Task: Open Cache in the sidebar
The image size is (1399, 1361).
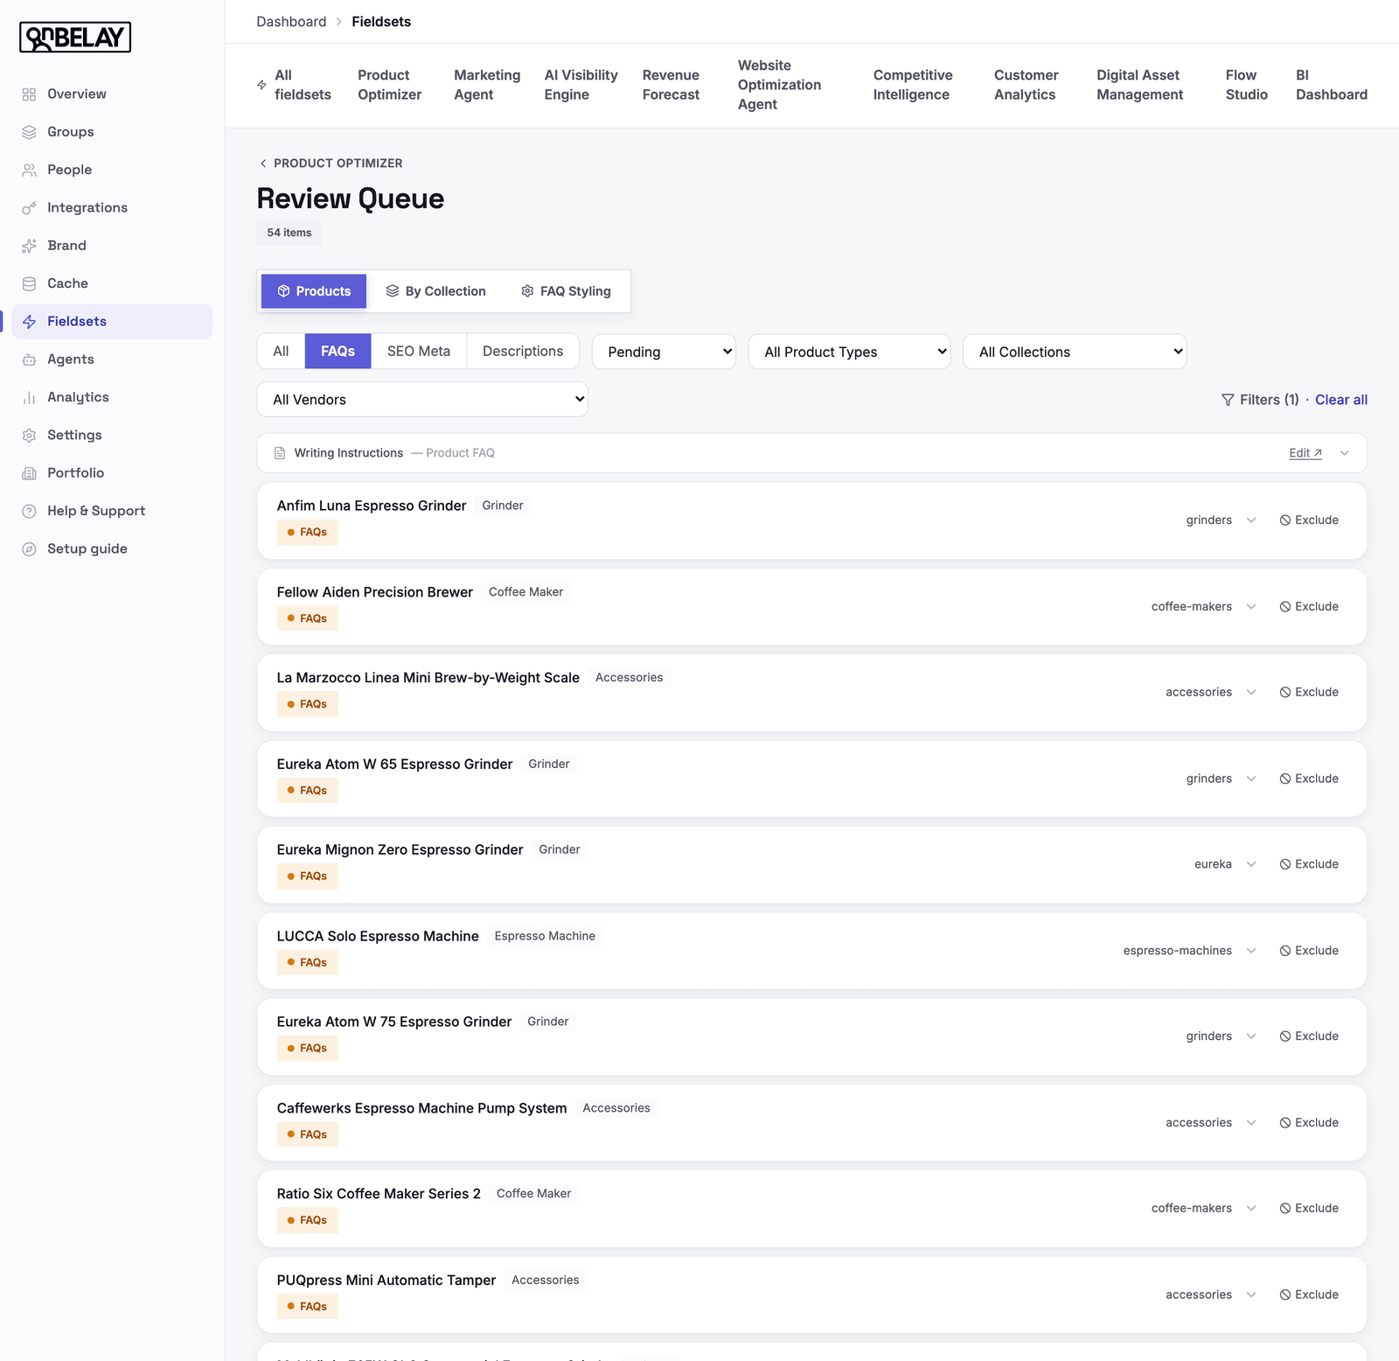Action: (x=67, y=283)
